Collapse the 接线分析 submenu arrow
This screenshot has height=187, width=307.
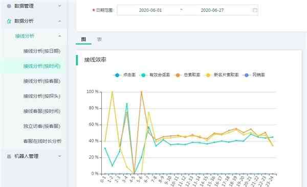pyautogui.click(x=59, y=36)
